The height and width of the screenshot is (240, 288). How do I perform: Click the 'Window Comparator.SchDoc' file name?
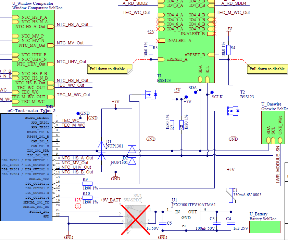37,8
